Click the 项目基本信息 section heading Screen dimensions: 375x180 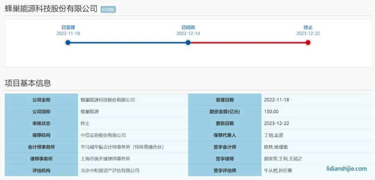click(x=28, y=83)
